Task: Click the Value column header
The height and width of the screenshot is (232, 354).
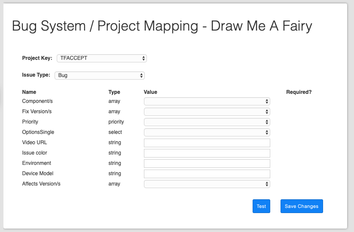Action: [150, 92]
